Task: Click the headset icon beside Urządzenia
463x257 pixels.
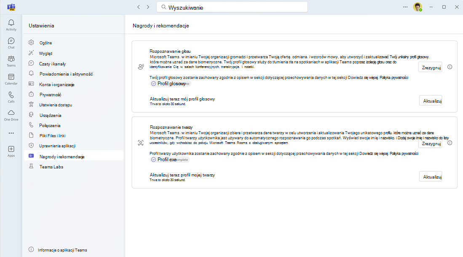Action: [31, 115]
